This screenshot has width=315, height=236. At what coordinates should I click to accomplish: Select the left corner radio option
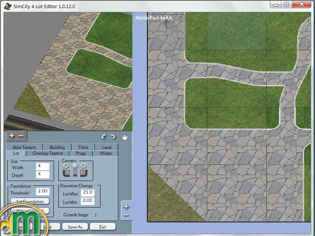pyautogui.click(x=66, y=166)
